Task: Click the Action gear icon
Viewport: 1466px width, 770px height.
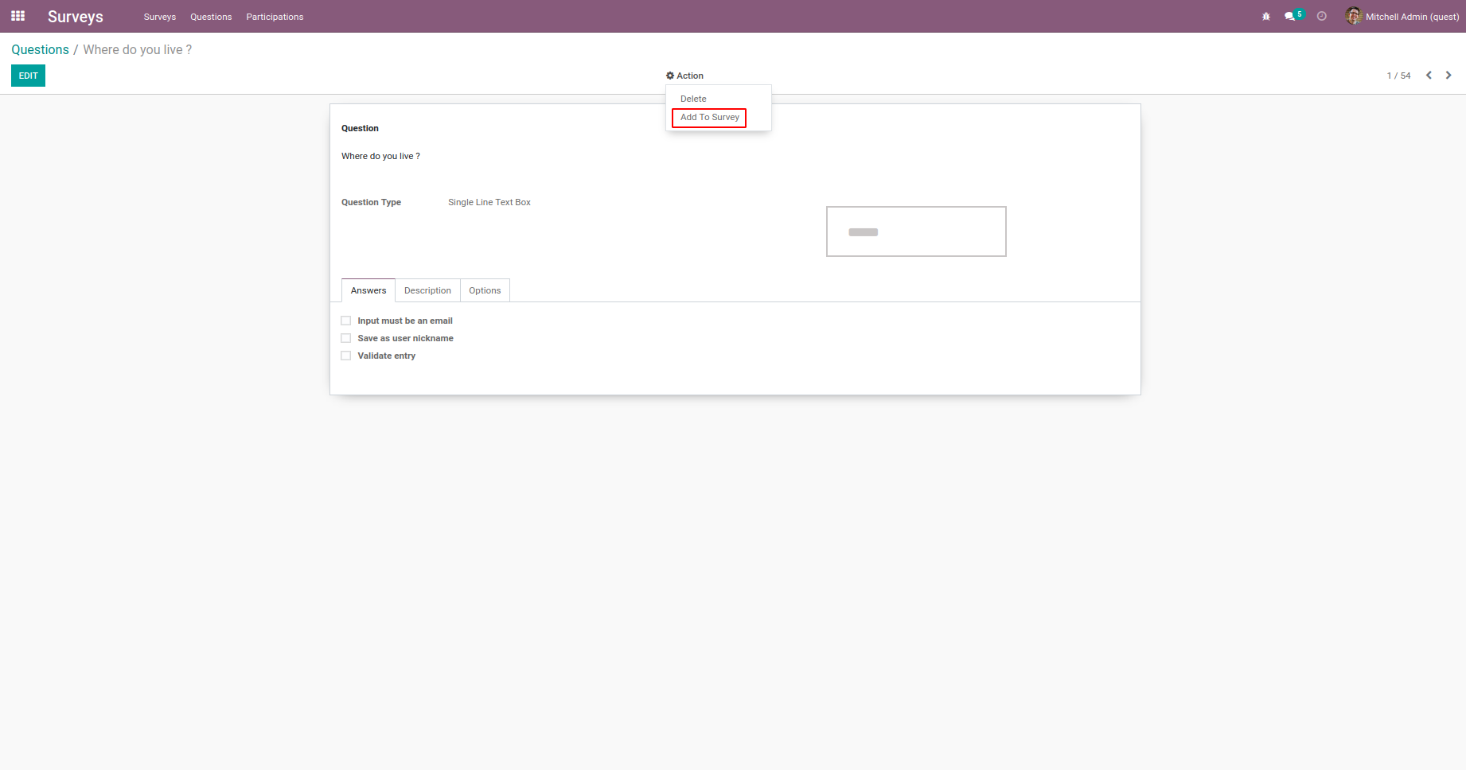Action: click(x=670, y=76)
